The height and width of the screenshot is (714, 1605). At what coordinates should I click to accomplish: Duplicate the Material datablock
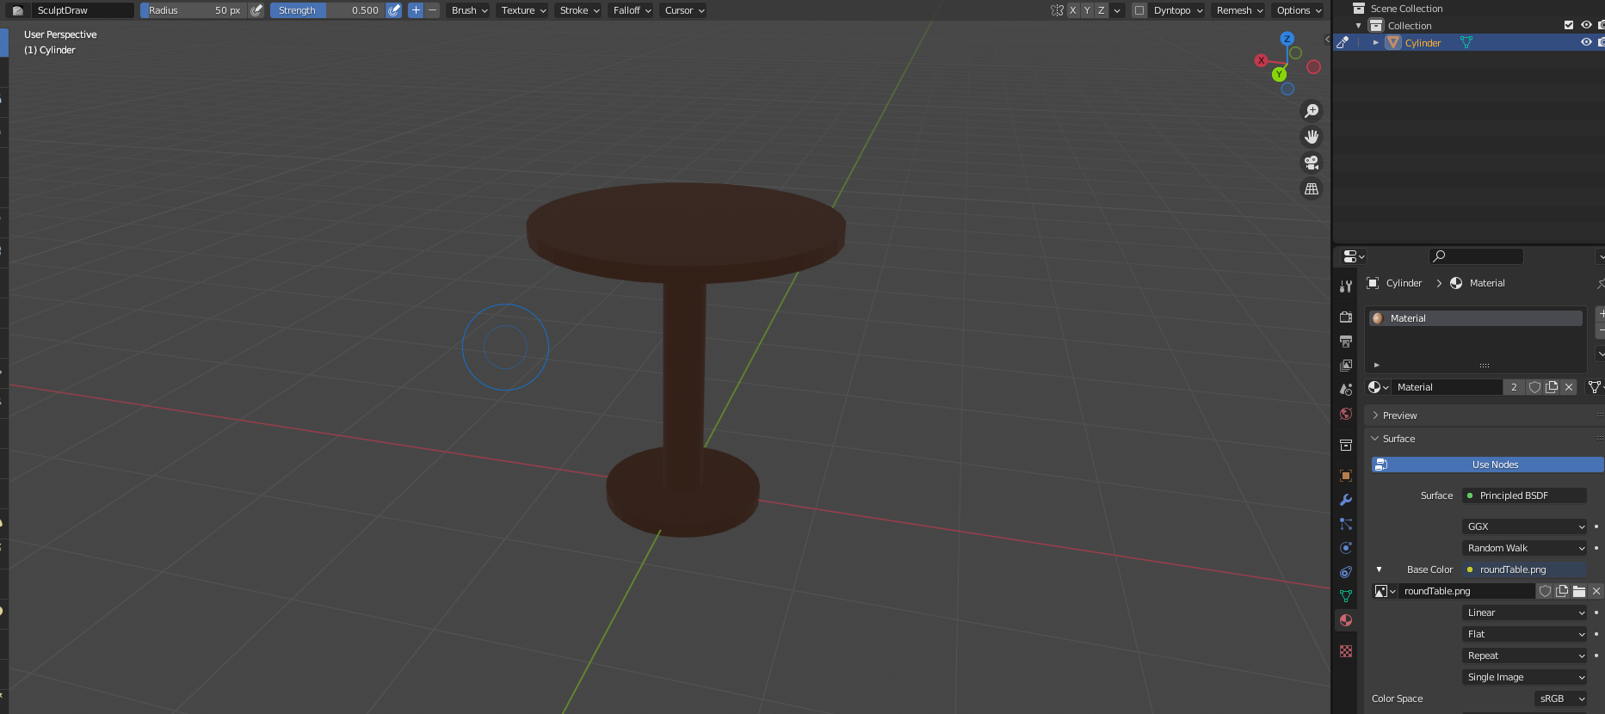[x=1552, y=387]
